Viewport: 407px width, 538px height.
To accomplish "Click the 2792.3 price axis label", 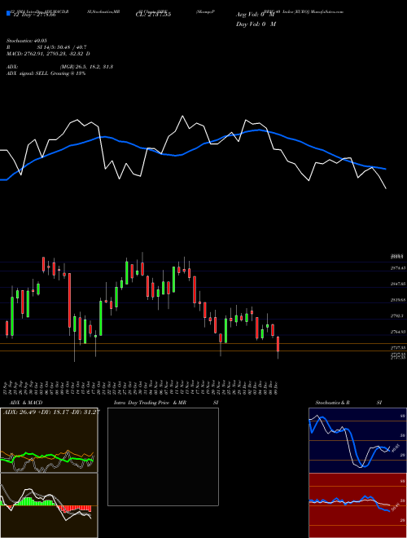I will [x=397, y=315].
